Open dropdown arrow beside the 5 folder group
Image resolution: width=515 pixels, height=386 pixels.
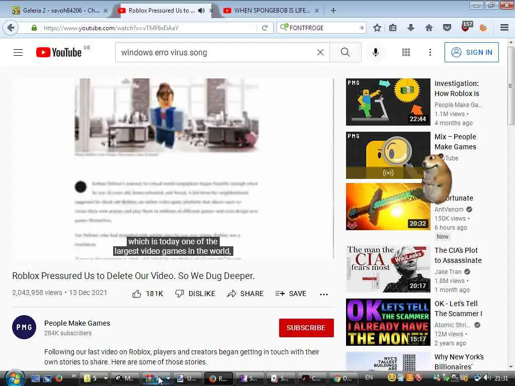(106, 378)
